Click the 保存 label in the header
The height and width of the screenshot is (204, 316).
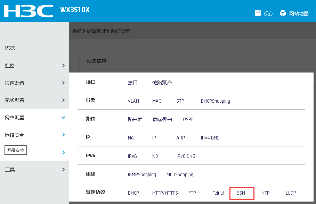pyautogui.click(x=269, y=14)
